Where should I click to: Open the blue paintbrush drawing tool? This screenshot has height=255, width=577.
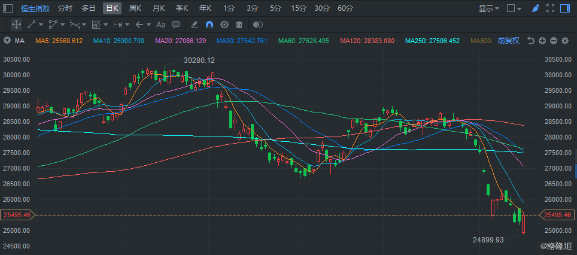[536, 8]
